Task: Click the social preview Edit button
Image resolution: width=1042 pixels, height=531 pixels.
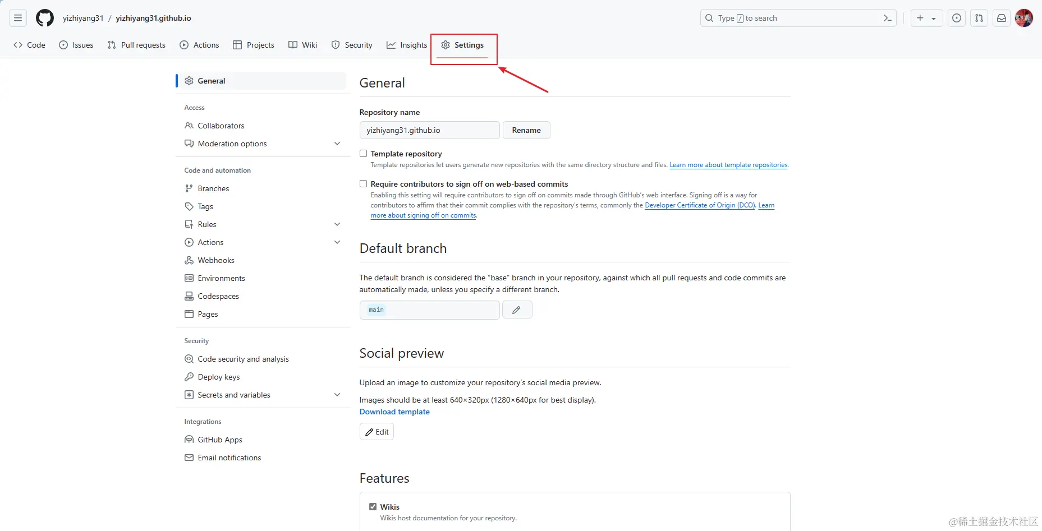Action: click(377, 432)
